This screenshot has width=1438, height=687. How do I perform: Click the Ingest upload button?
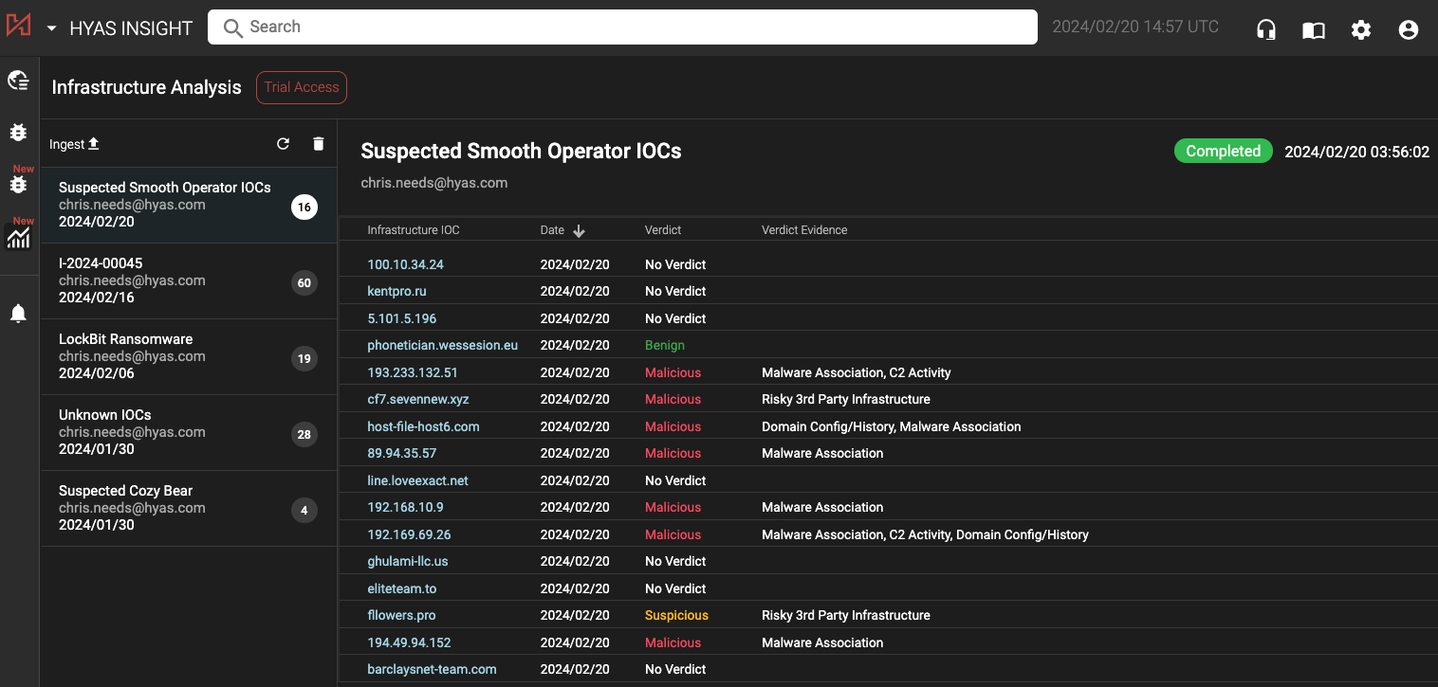tap(74, 144)
